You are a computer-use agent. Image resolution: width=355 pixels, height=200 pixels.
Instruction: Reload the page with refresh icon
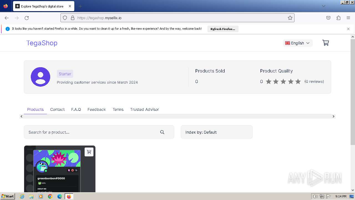click(x=27, y=18)
